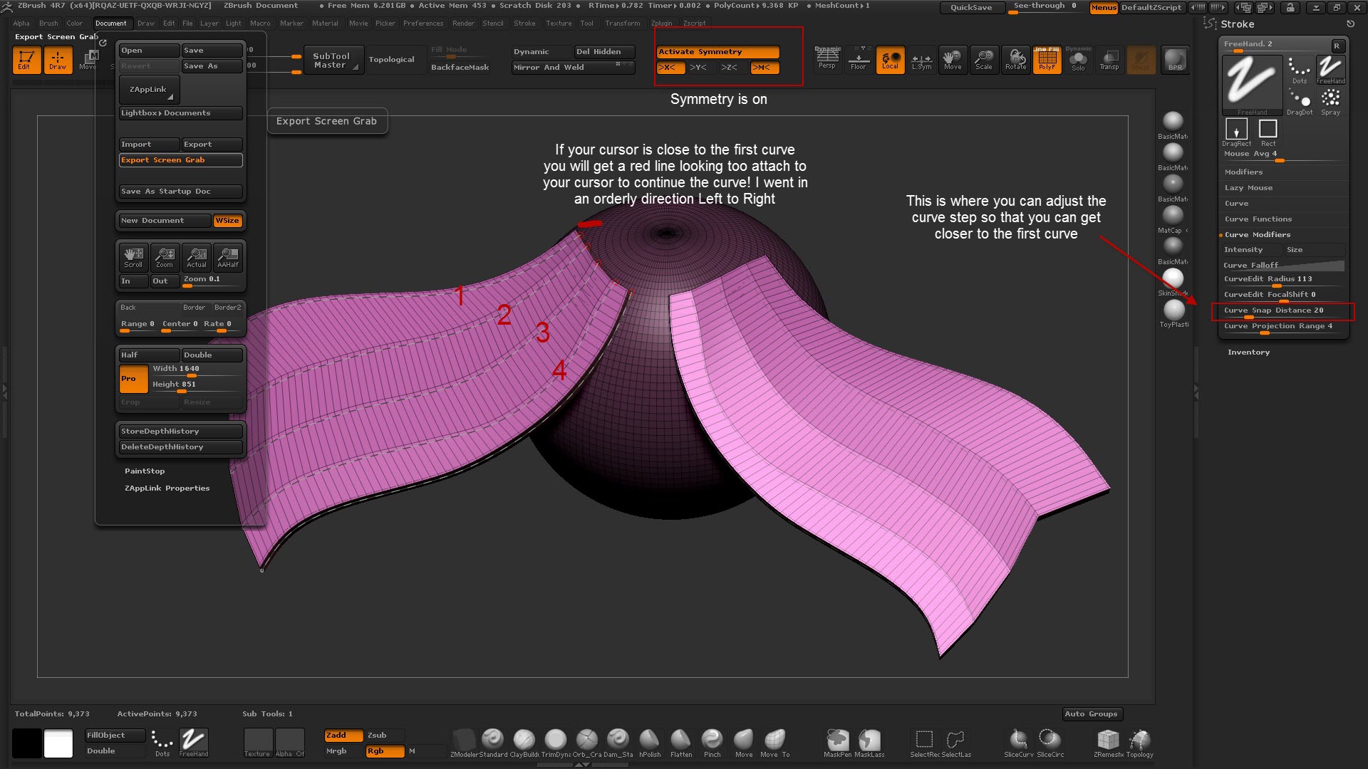Toggle mirror symmetry >M<
This screenshot has height=769, width=1368.
click(x=765, y=68)
